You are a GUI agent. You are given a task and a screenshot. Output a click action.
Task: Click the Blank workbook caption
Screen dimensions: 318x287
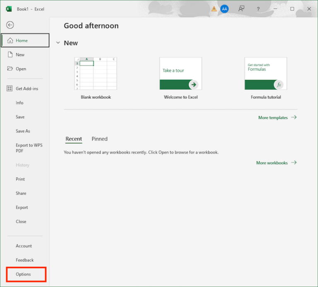[96, 97]
